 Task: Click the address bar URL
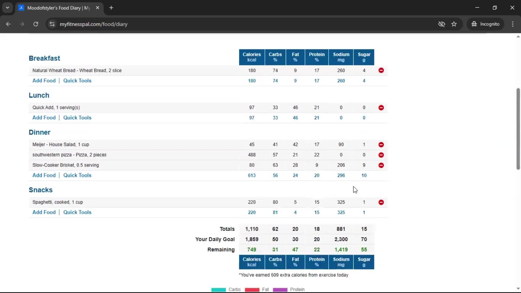tap(93, 24)
